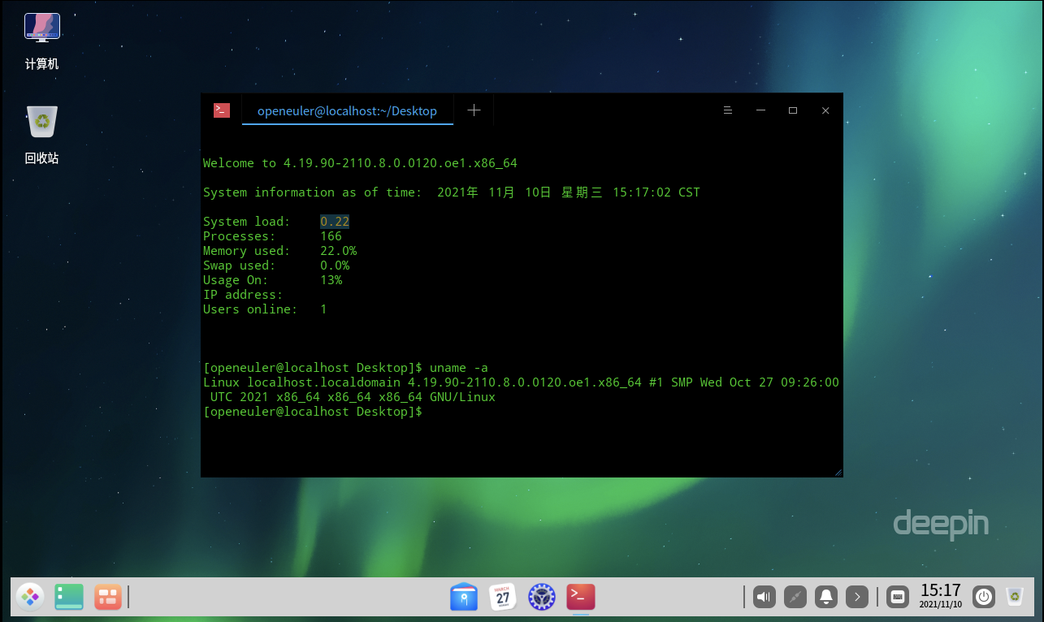Click the 'Welcome to 4.19.90' line
This screenshot has height=622, width=1044.
click(x=360, y=163)
